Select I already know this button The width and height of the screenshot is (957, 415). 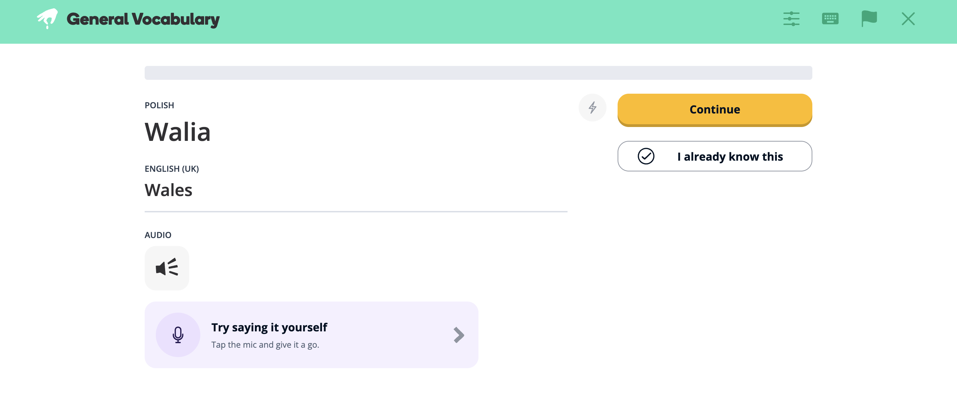714,156
